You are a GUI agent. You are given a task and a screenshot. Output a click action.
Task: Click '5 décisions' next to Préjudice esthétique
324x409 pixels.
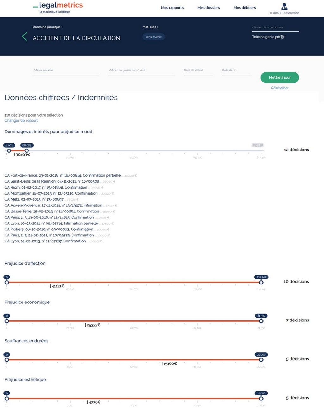pyautogui.click(x=297, y=398)
